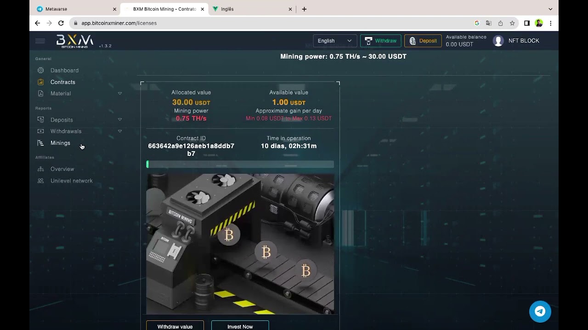Viewport: 588px width, 330px height.
Task: Click the Dashboard gear icon
Action: point(40,70)
